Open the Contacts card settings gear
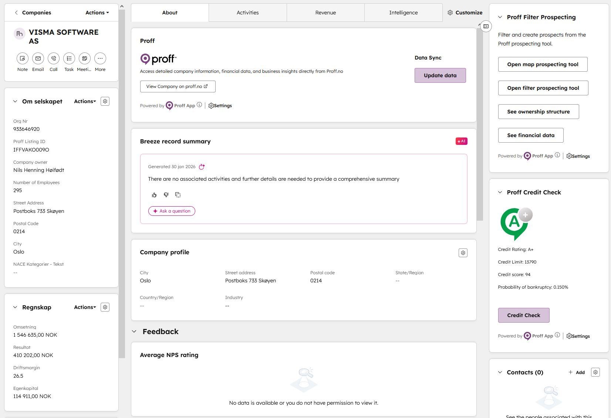611x418 pixels. pyautogui.click(x=595, y=372)
